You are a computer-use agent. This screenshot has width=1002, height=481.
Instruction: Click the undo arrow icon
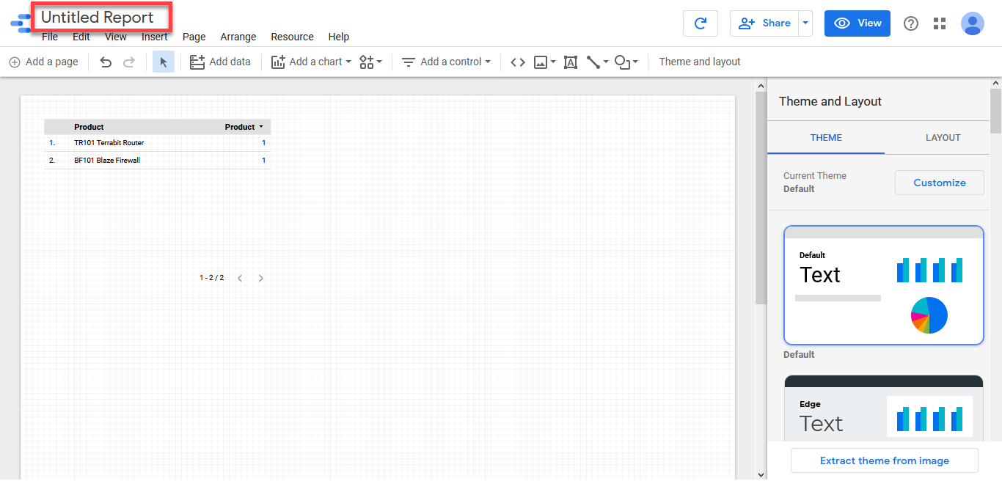click(x=106, y=62)
